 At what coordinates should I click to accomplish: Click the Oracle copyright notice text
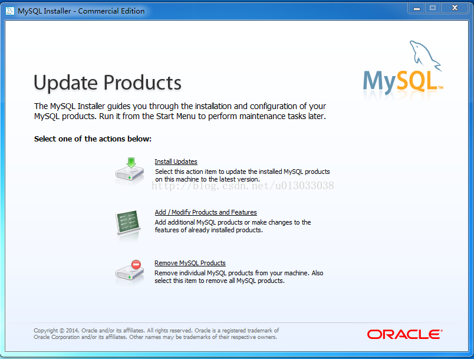(156, 334)
